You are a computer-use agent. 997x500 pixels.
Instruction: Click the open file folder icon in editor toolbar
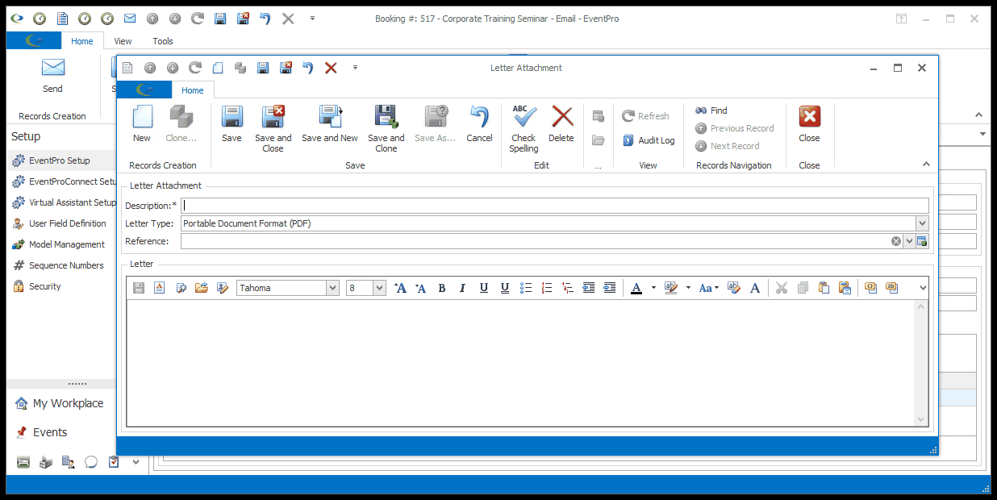tap(202, 288)
